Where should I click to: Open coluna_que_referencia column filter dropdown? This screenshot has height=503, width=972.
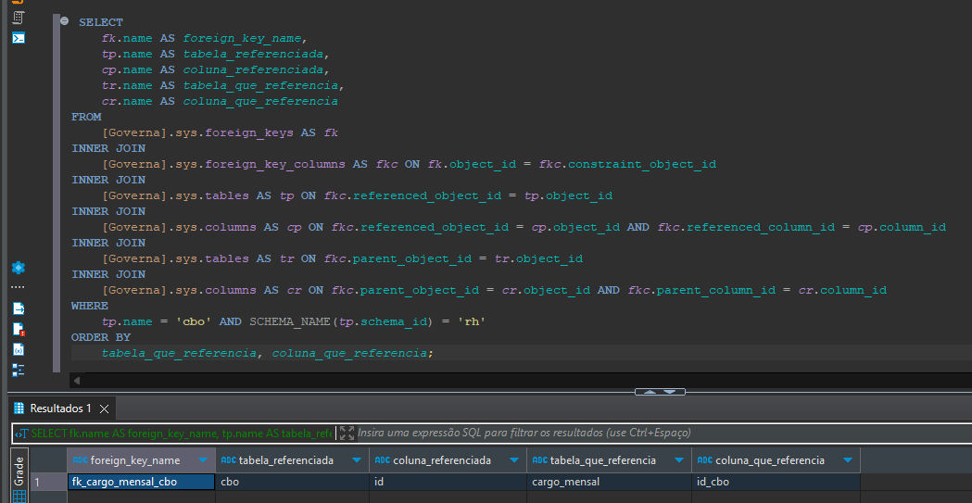click(848, 460)
